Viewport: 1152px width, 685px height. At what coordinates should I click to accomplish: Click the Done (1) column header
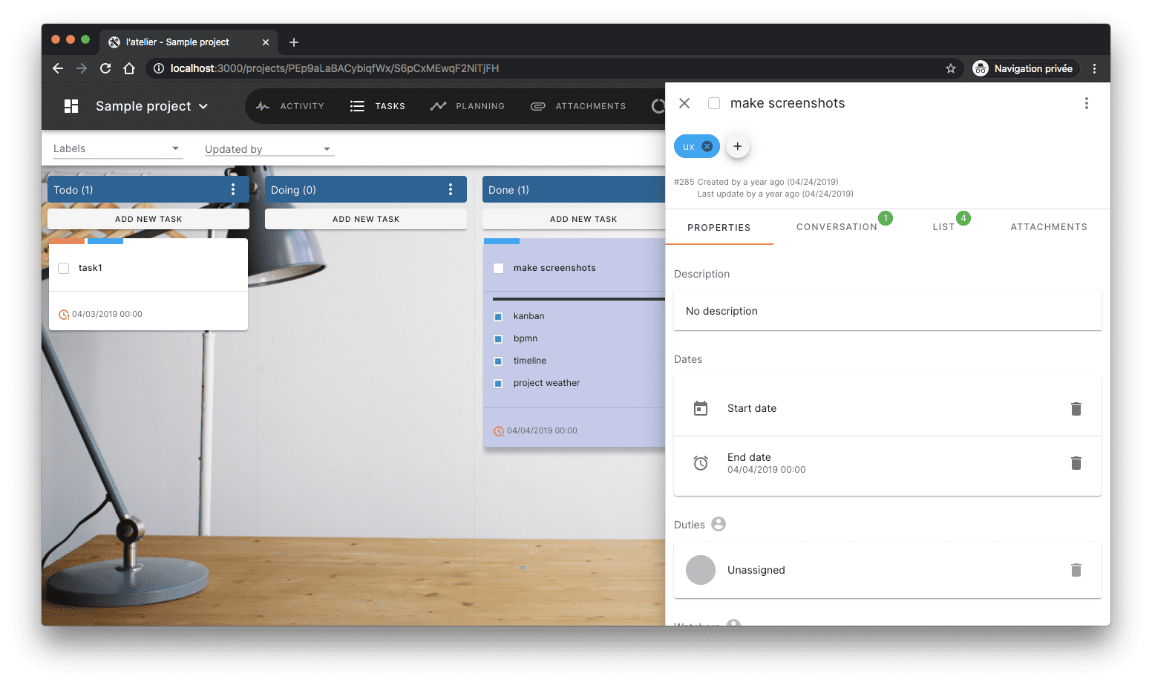[574, 189]
